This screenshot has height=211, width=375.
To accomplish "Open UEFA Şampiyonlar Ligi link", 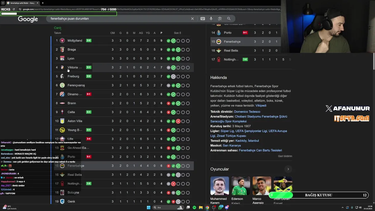I will pos(251,131).
